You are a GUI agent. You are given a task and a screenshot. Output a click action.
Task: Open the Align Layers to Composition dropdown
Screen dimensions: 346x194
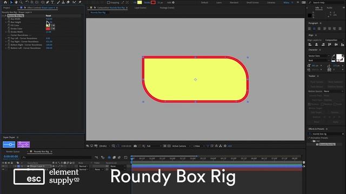[334, 40]
